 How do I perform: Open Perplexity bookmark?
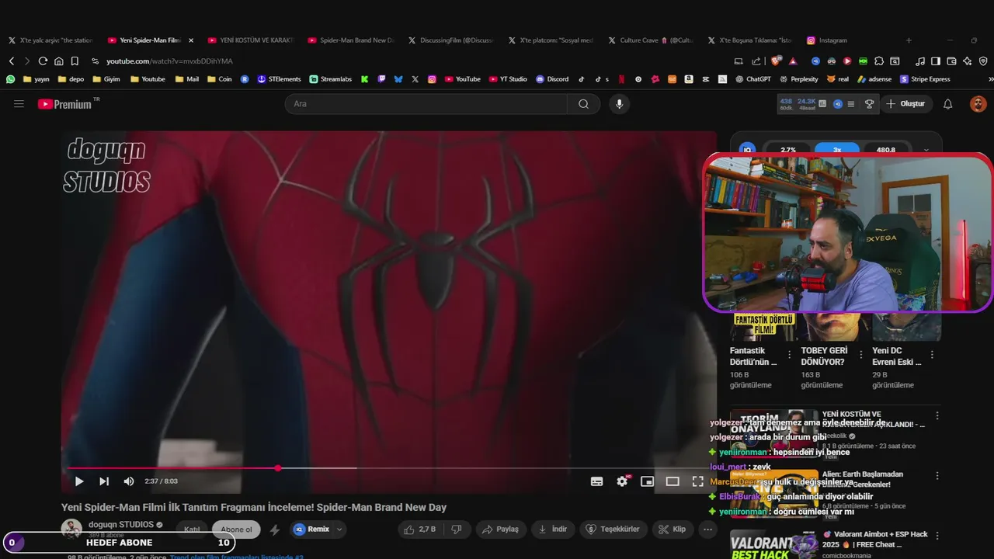[798, 78]
